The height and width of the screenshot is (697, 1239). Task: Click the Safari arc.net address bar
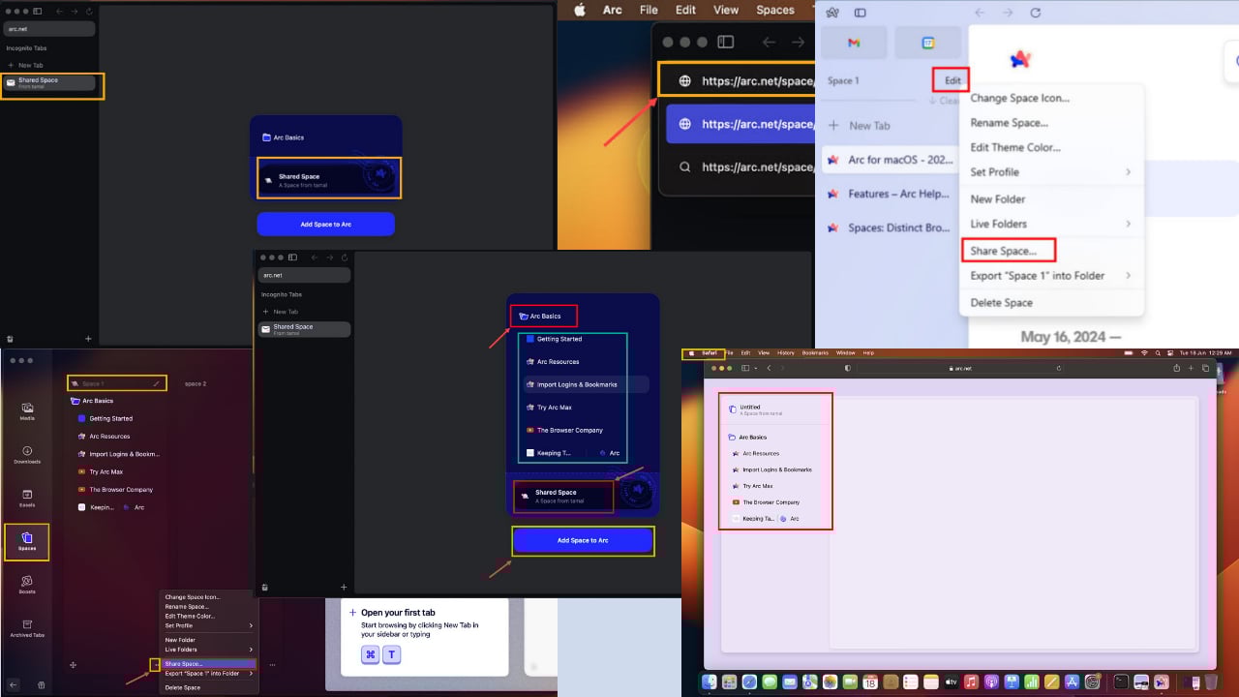958,368
